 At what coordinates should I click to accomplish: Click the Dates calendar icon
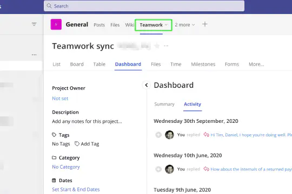tap(54, 181)
